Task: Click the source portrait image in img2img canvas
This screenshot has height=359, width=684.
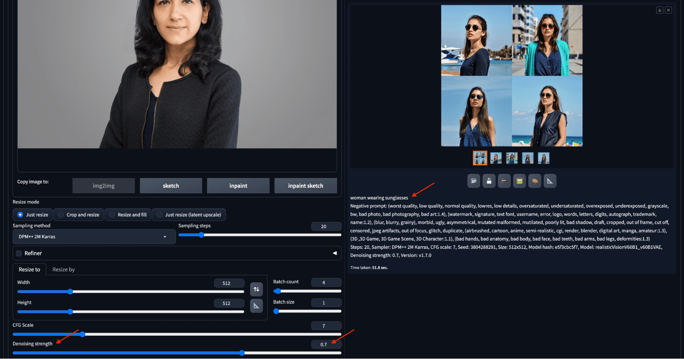Action: pyautogui.click(x=177, y=74)
